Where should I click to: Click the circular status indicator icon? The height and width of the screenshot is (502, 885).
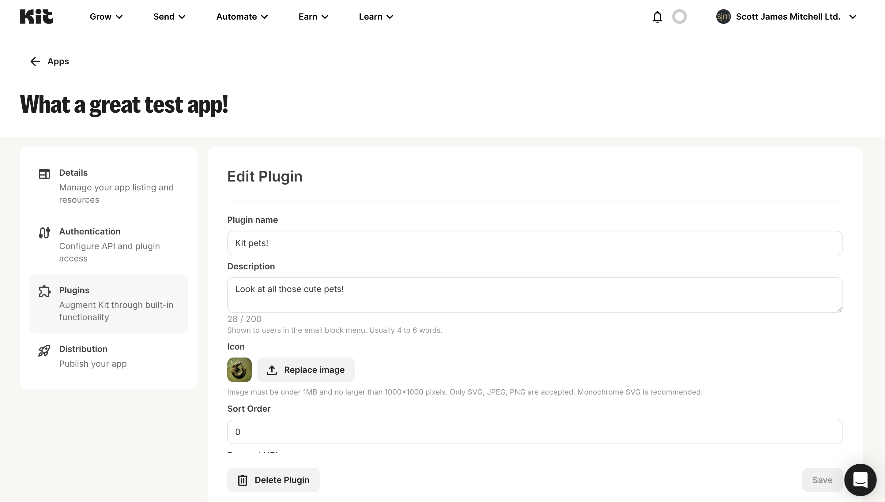[x=680, y=17]
